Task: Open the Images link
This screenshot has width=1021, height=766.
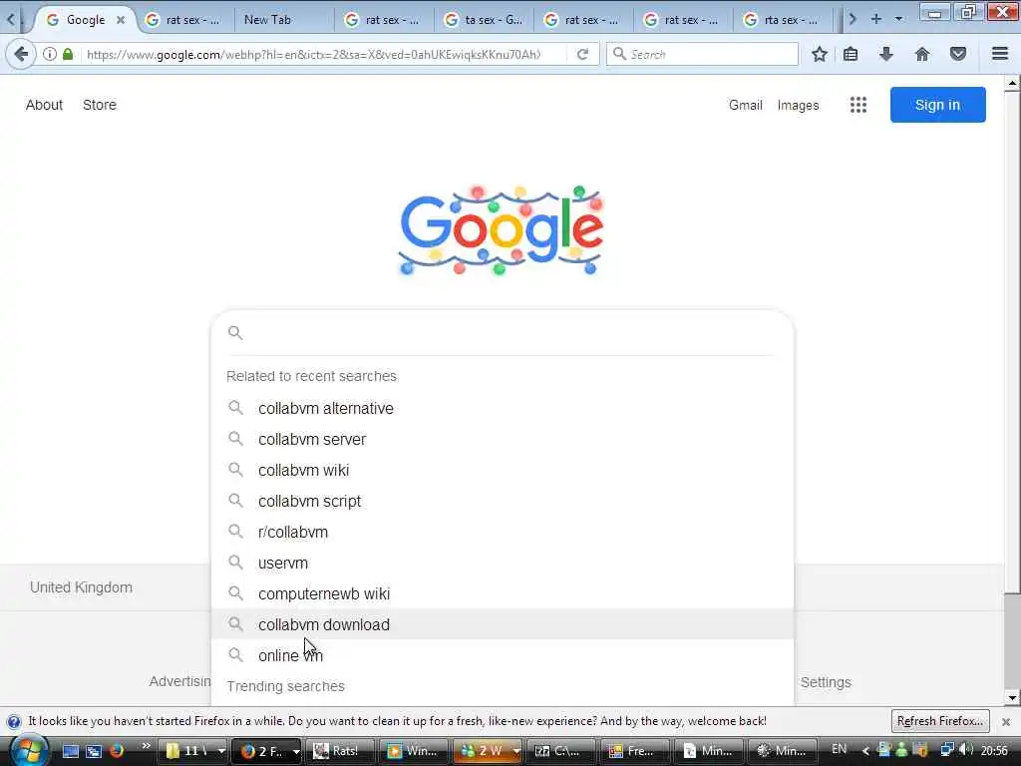Action: (x=798, y=105)
